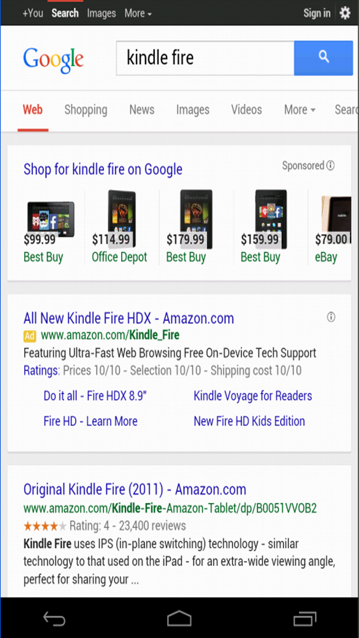Viewport: 359px width, 638px height.
Task: Click the Google logo
Action: [x=53, y=60]
